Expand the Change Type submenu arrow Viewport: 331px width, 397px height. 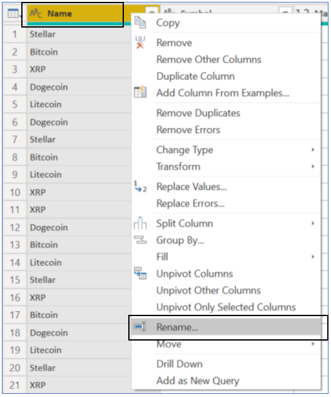[x=313, y=150]
